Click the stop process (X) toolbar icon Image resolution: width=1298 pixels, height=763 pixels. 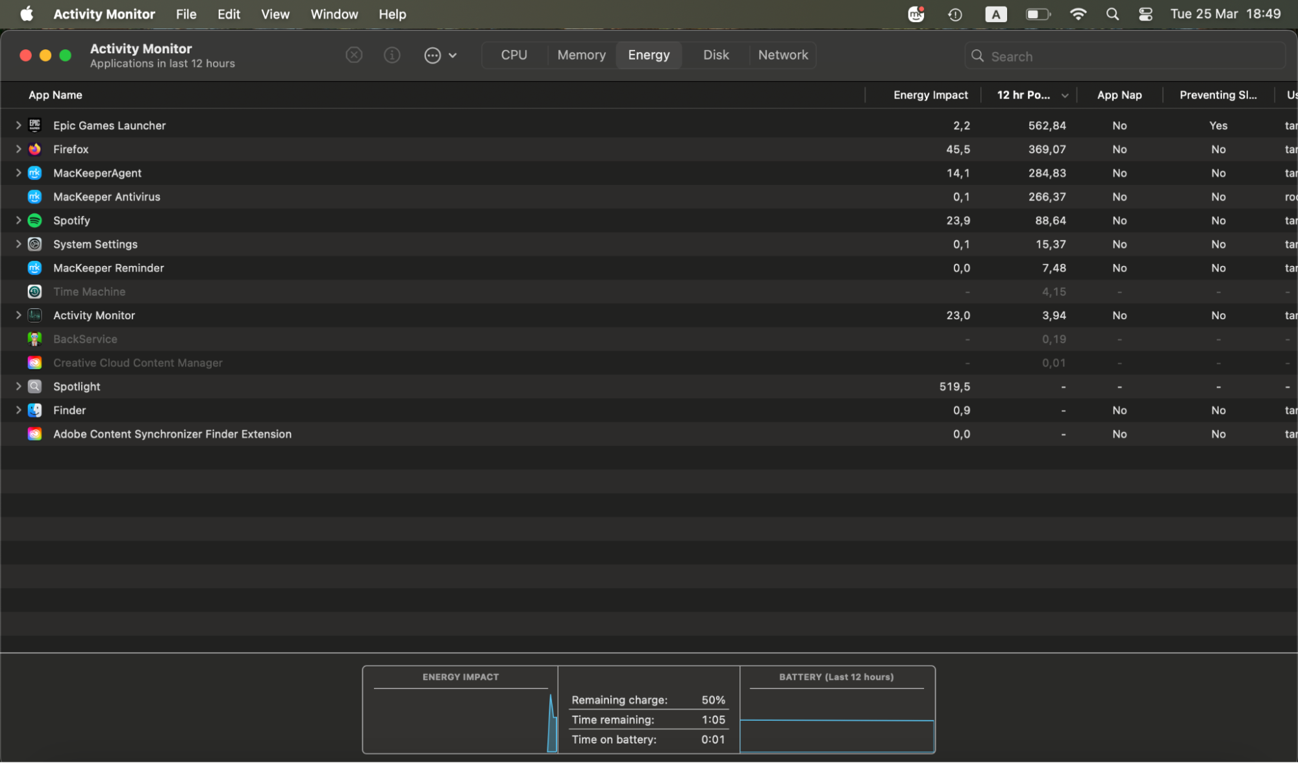click(x=354, y=55)
